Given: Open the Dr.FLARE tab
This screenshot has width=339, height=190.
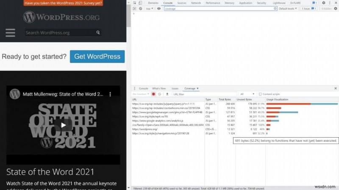Looking at the screenshot, I should (295, 3).
